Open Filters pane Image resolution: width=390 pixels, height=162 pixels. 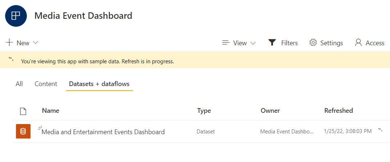tap(289, 43)
